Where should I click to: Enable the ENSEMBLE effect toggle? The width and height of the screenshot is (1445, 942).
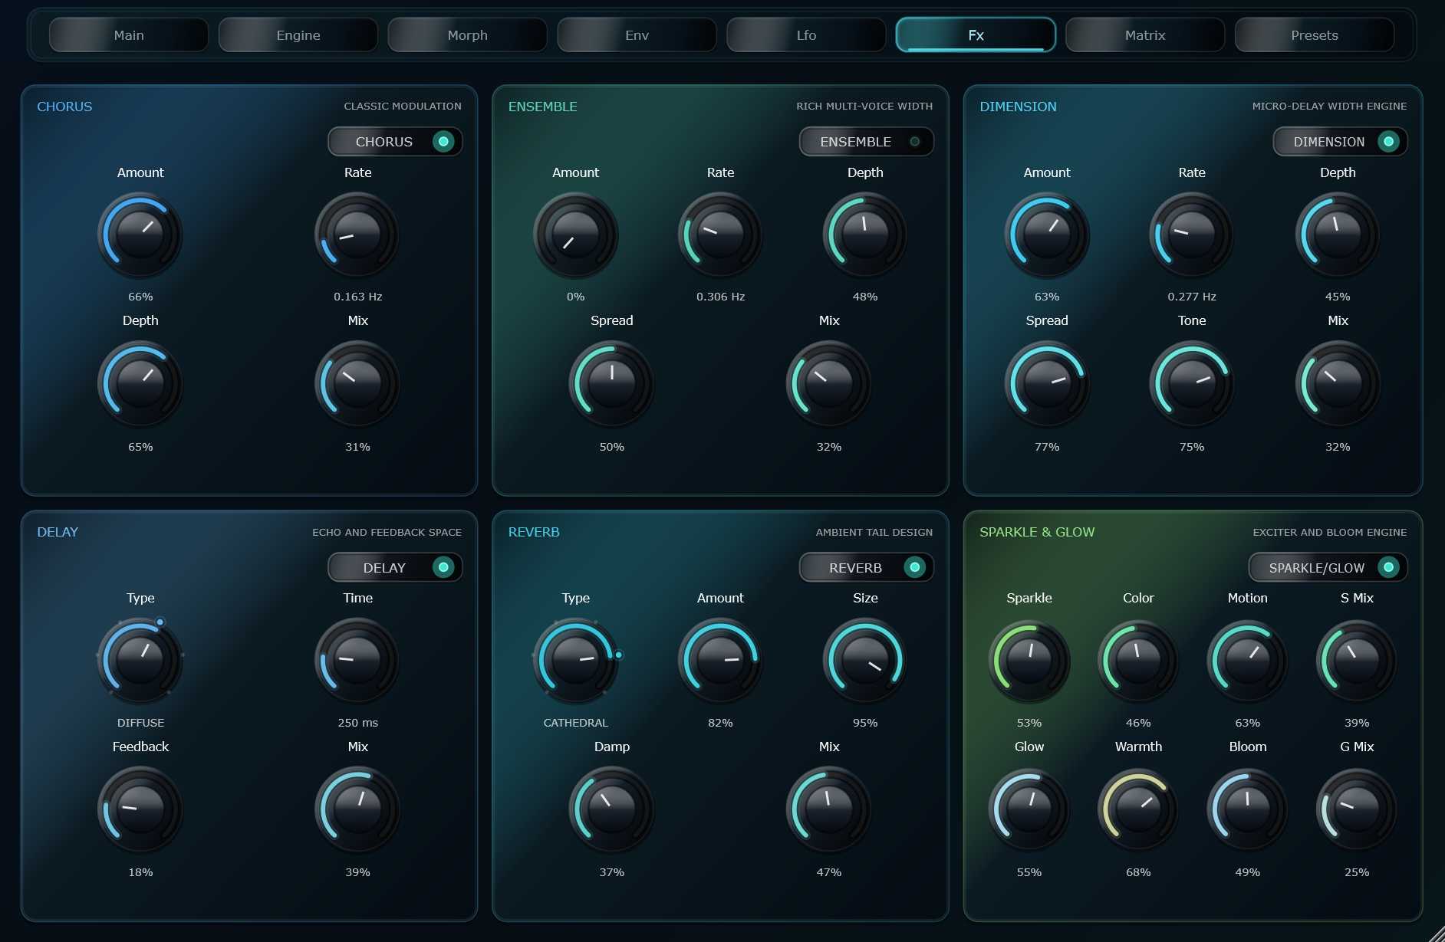click(x=866, y=142)
